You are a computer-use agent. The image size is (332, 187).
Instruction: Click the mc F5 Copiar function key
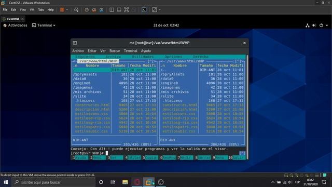pyautogui.click(x=150, y=157)
